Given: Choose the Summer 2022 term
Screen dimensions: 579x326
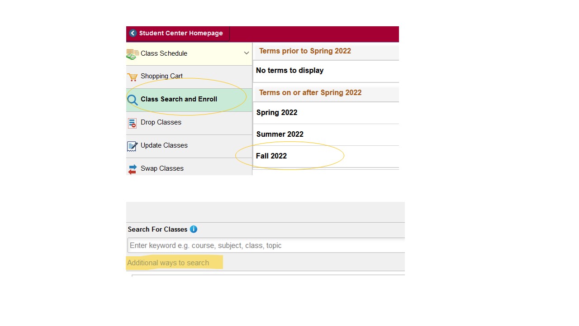Looking at the screenshot, I should 280,134.
